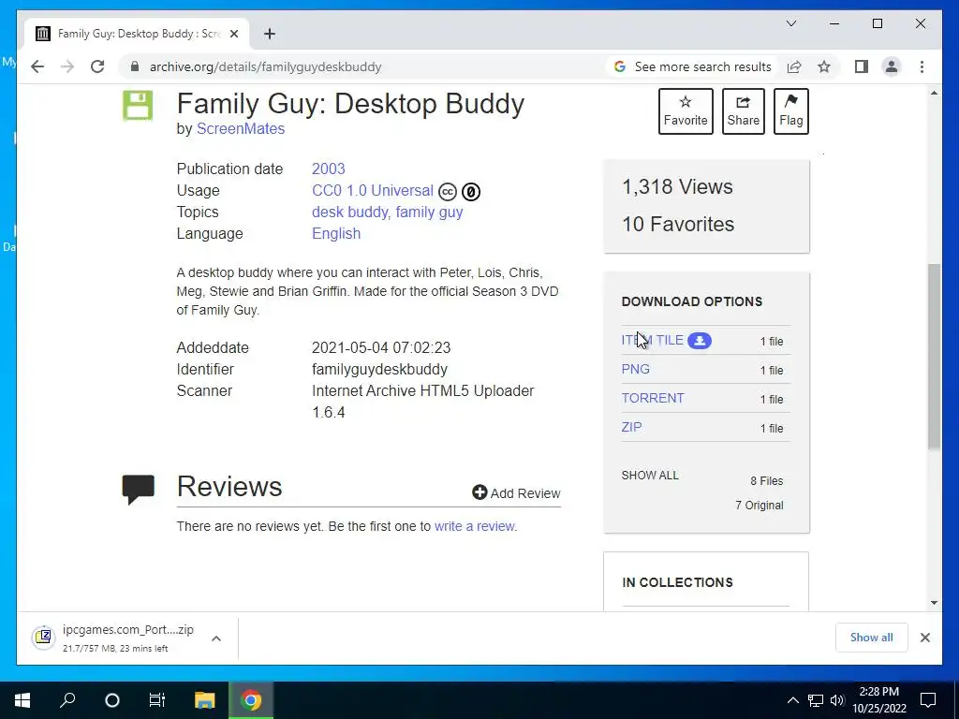
Task: Click the Reviews speech bubble icon
Action: click(x=139, y=489)
